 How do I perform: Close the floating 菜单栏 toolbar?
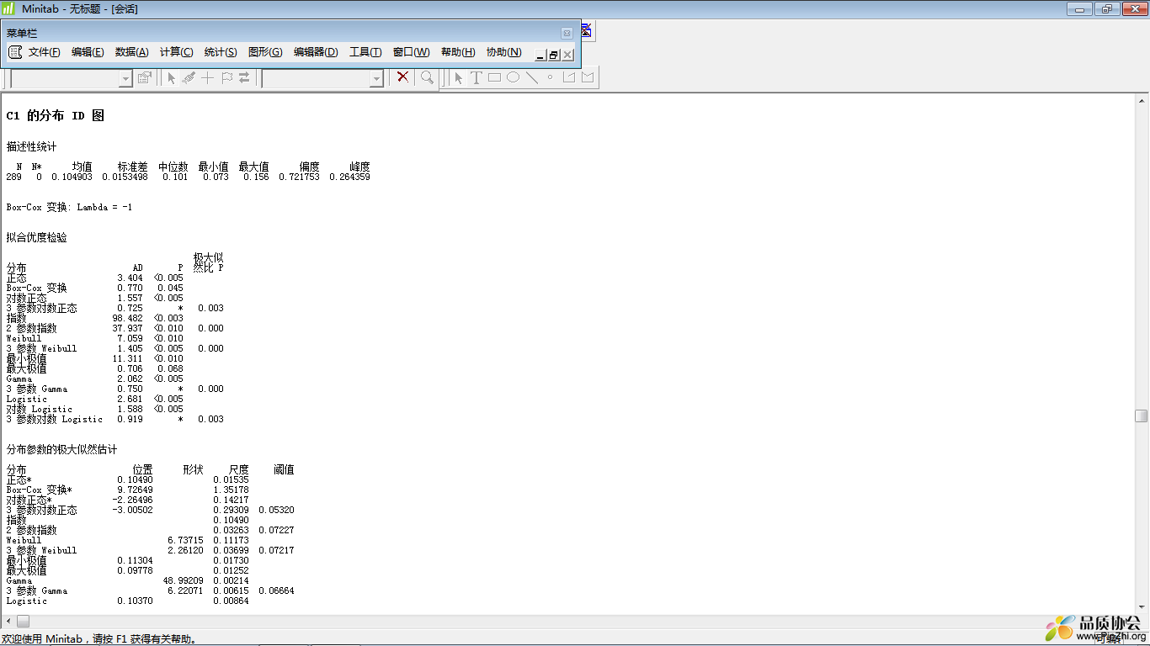(567, 33)
